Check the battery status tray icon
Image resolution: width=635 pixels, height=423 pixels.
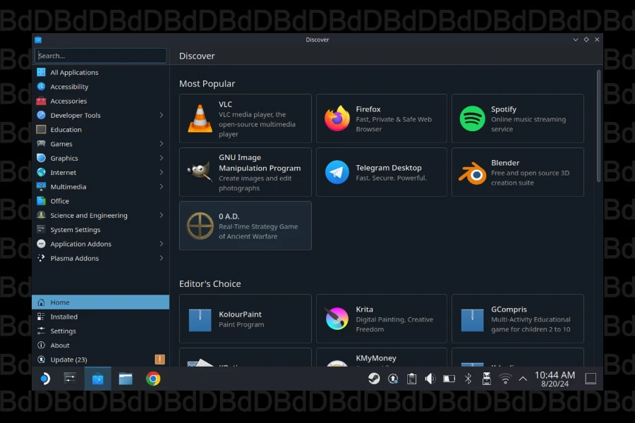click(449, 379)
